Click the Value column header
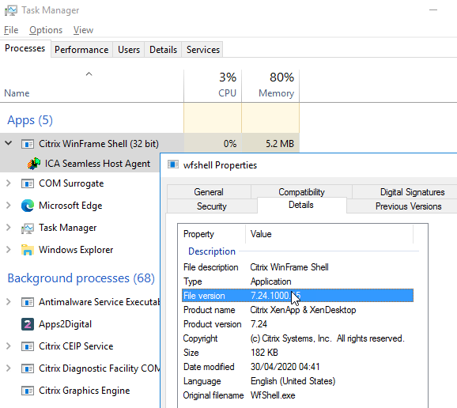 [330, 234]
